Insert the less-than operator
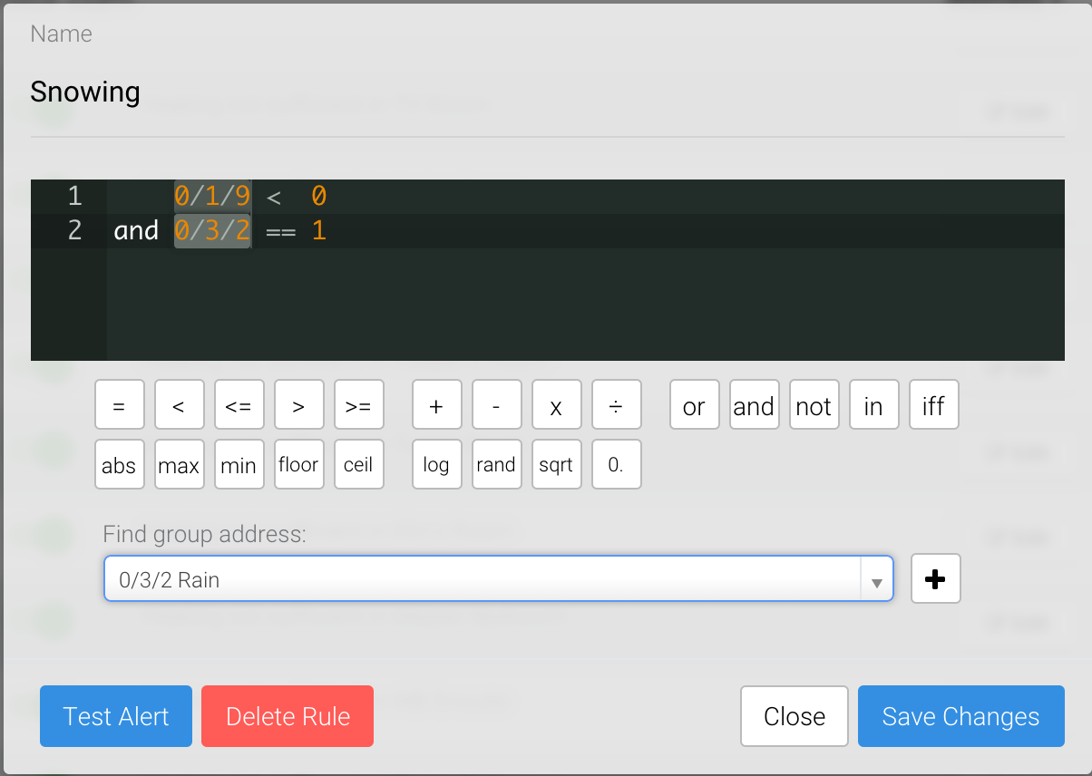Image resolution: width=1092 pixels, height=776 pixels. pos(179,404)
